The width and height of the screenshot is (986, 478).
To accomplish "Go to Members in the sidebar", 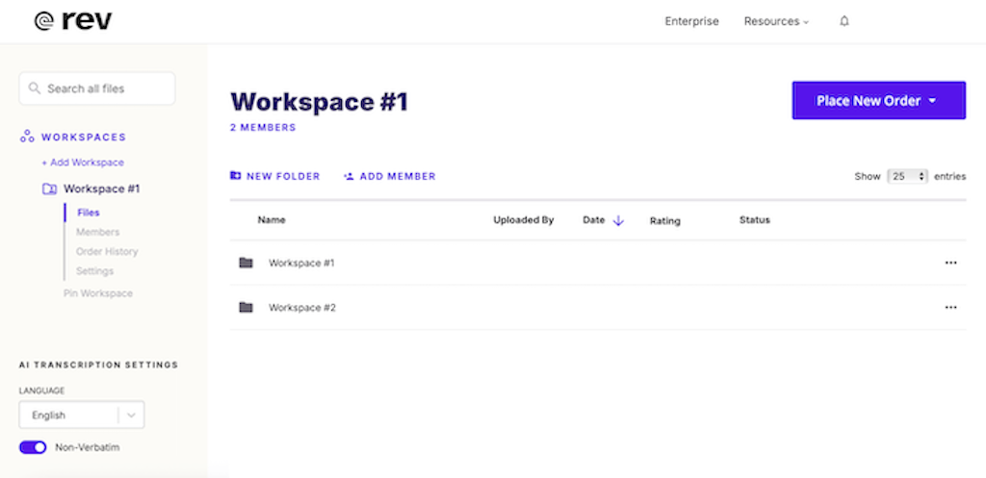I will tap(98, 232).
